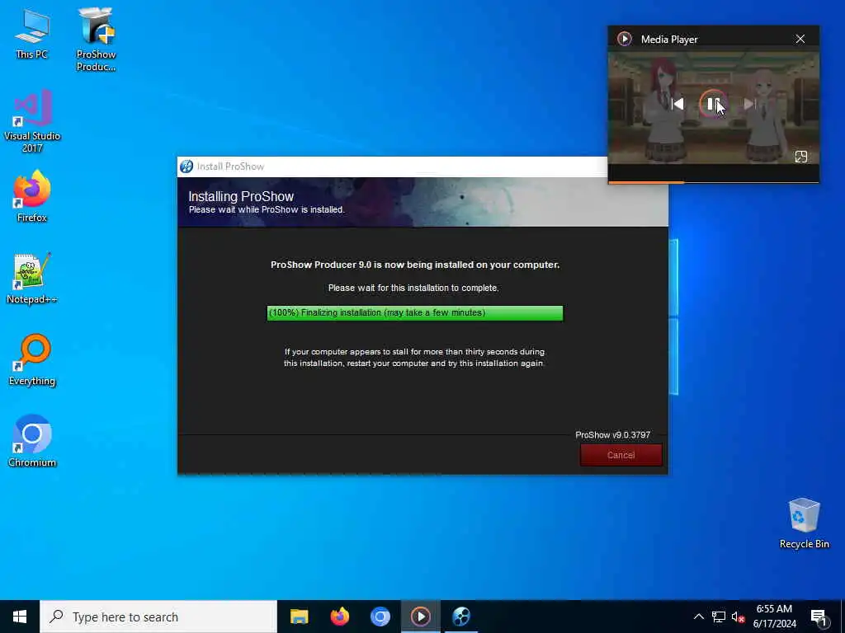The width and height of the screenshot is (845, 633).
Task: Select the Notepad++ desktop shortcut
Action: (32, 279)
